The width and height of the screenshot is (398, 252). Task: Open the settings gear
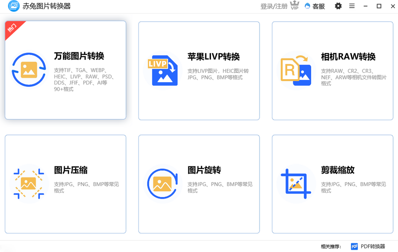pos(338,6)
